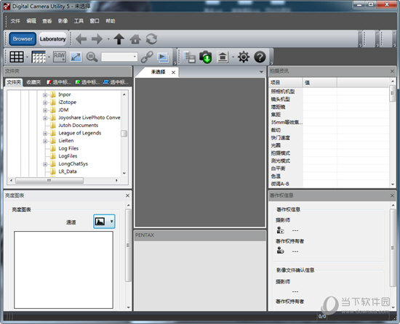Image resolution: width=400 pixels, height=324 pixels.
Task: Click the archive building icon
Action: coord(223,57)
